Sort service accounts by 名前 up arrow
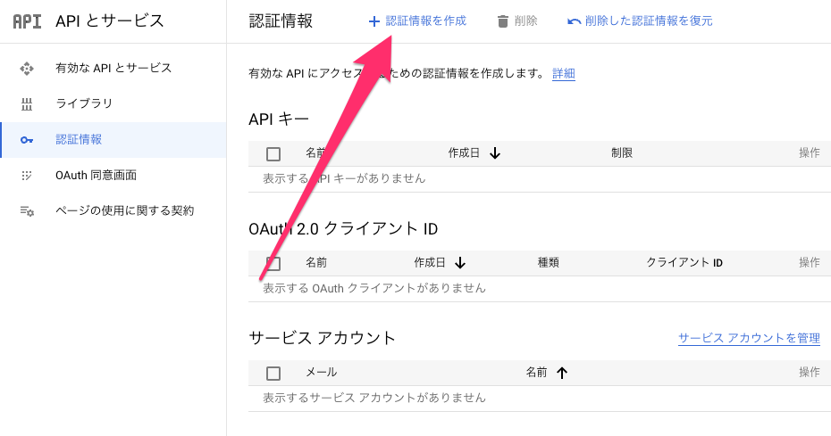Viewport: 831px width, 436px height. (x=562, y=373)
